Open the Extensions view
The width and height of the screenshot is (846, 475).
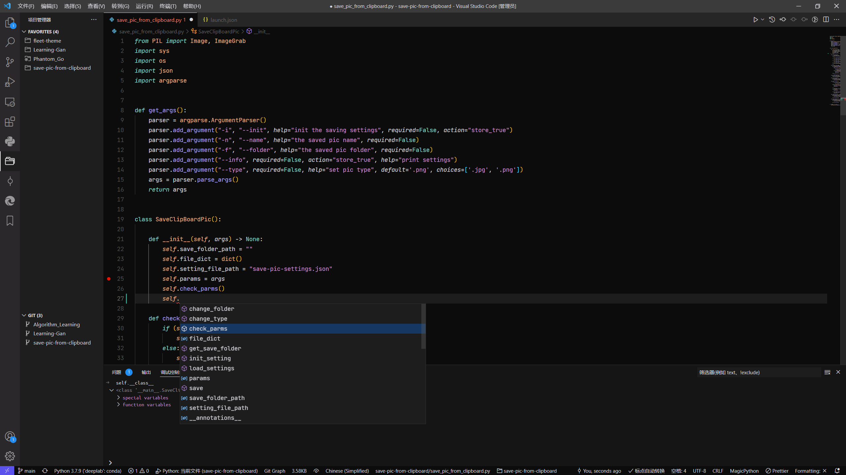[x=10, y=122]
